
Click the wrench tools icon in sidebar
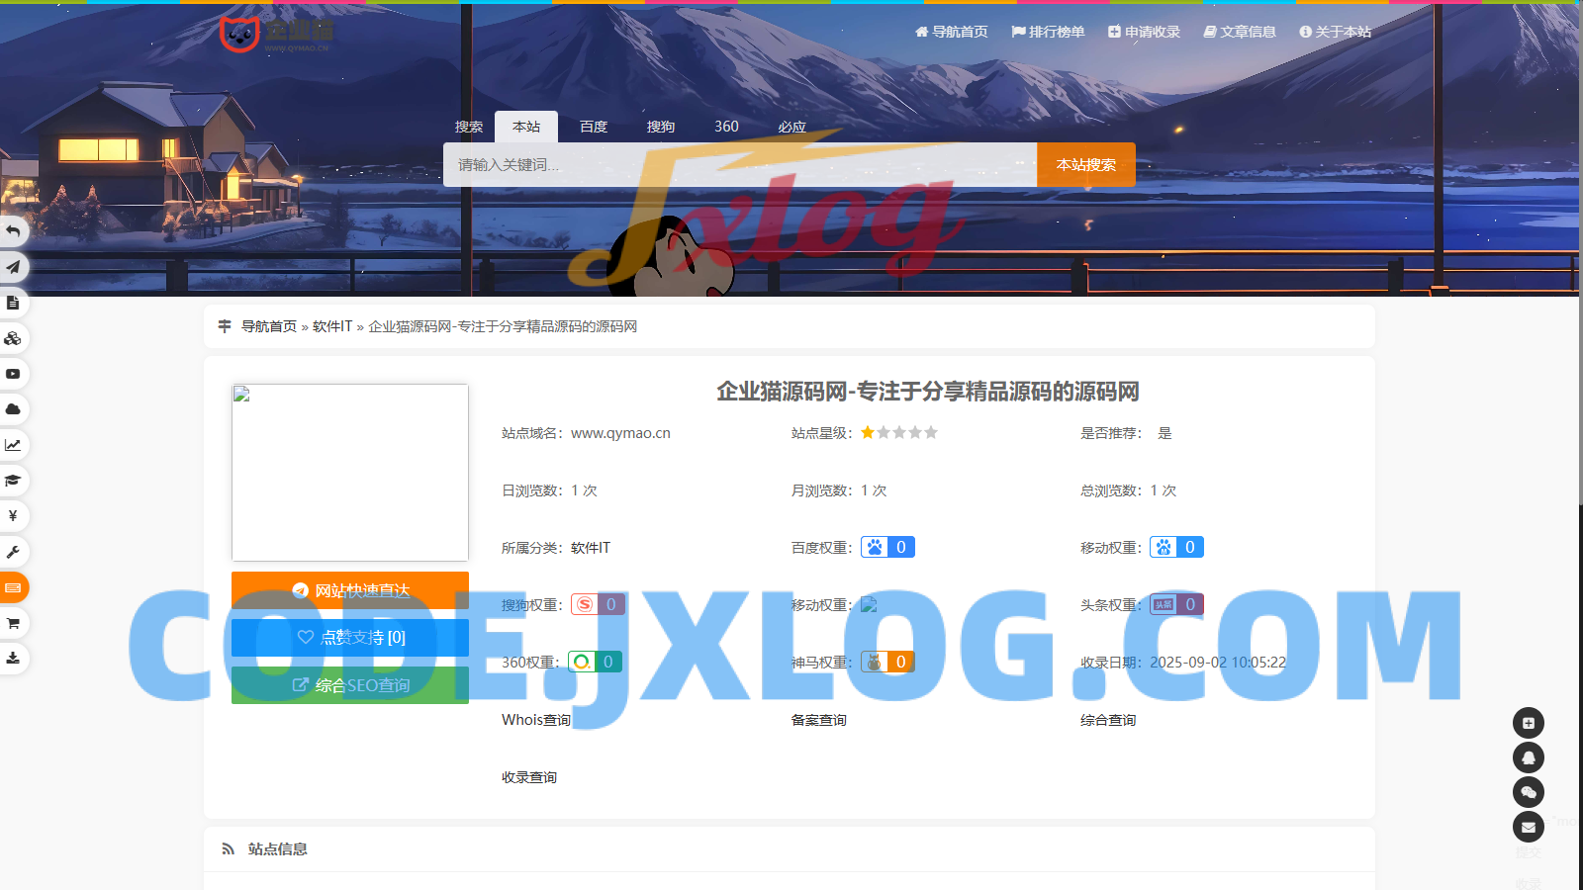coord(13,552)
